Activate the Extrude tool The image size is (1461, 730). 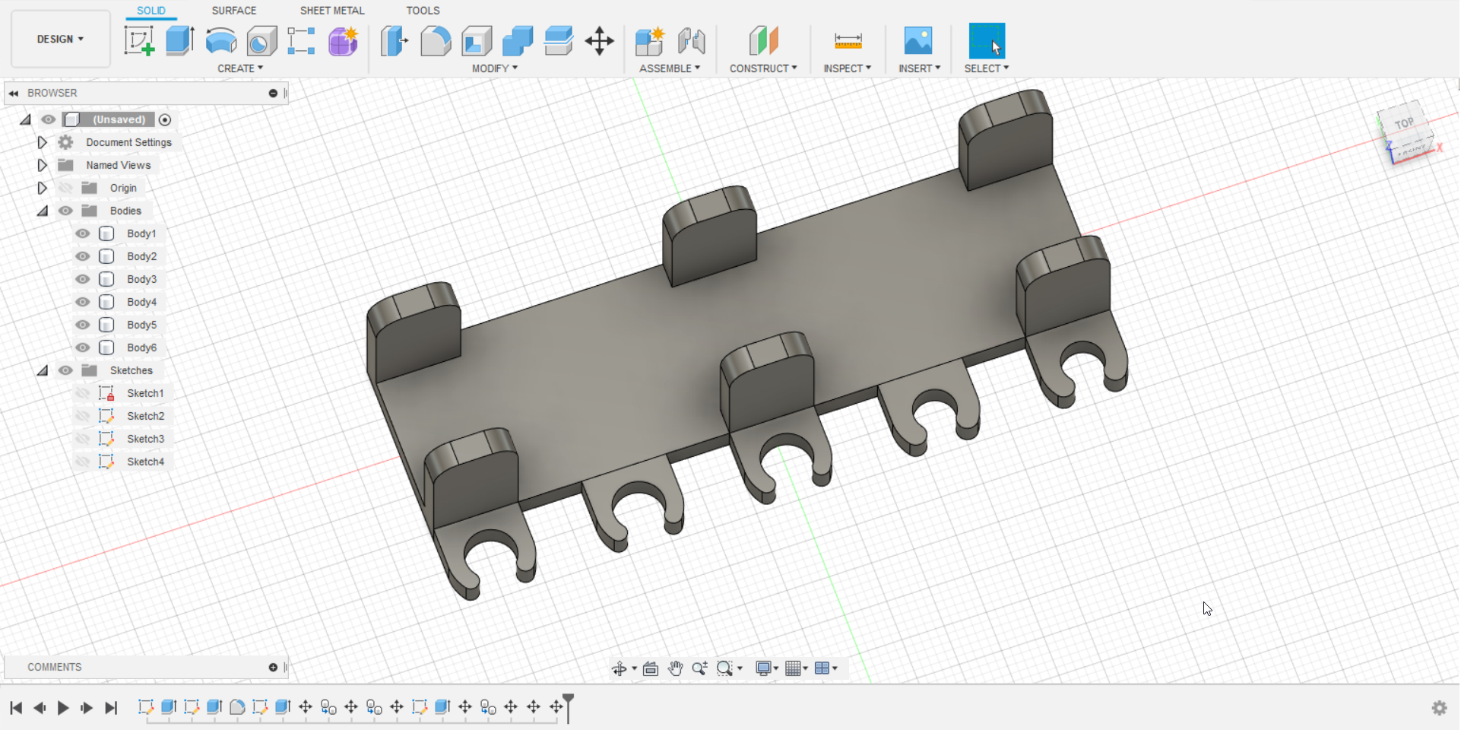point(179,41)
